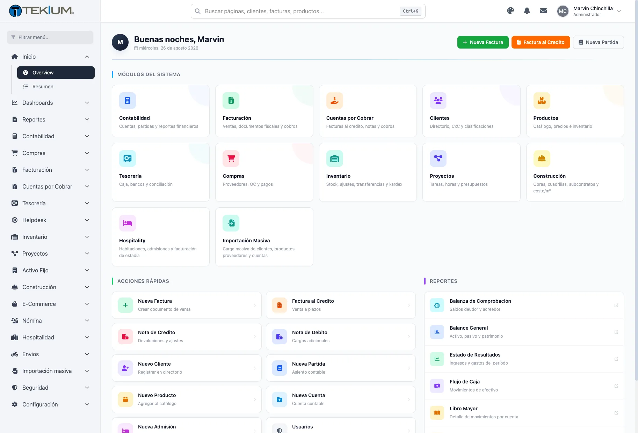638x433 pixels.
Task: Expand the Dashboards sidebar menu
Action: [x=50, y=103]
